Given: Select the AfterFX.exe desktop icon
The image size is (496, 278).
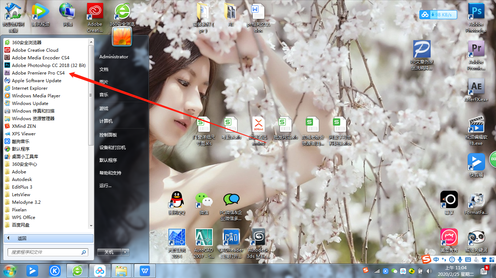Looking at the screenshot, I should tap(476, 90).
